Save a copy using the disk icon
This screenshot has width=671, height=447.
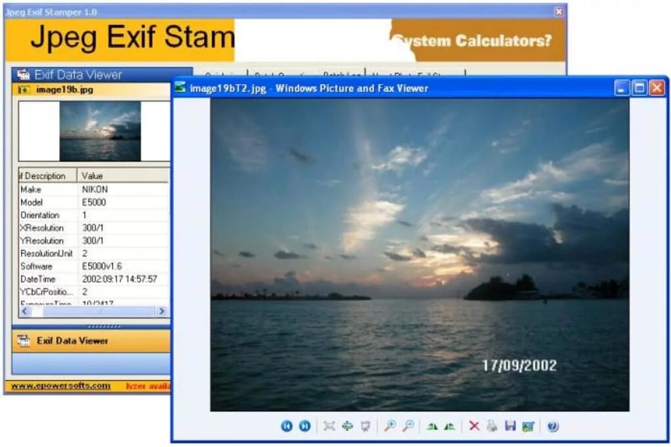510,426
